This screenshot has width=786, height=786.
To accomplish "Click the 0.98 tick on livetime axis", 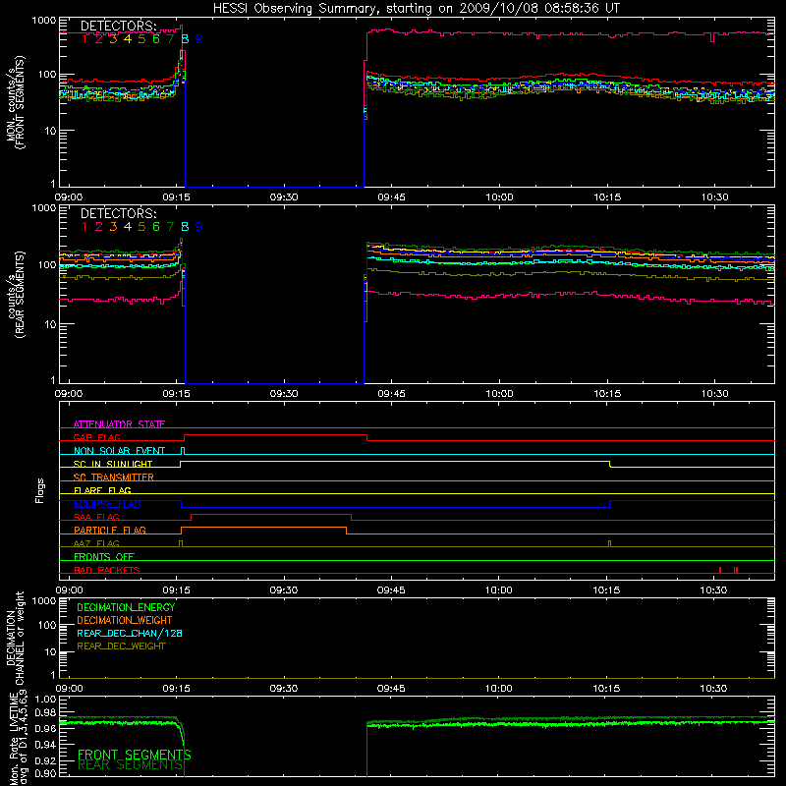I will click(45, 712).
